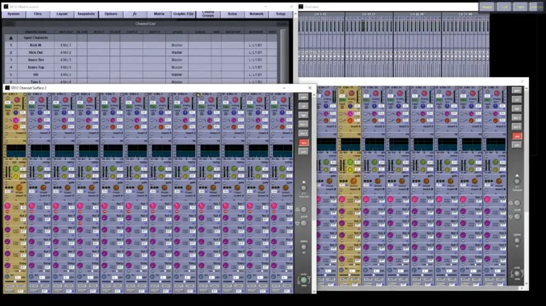Click dyn 1 button in Channel Surface 2 sidebar
Viewport: 546px width, 306px height.
[x=304, y=124]
